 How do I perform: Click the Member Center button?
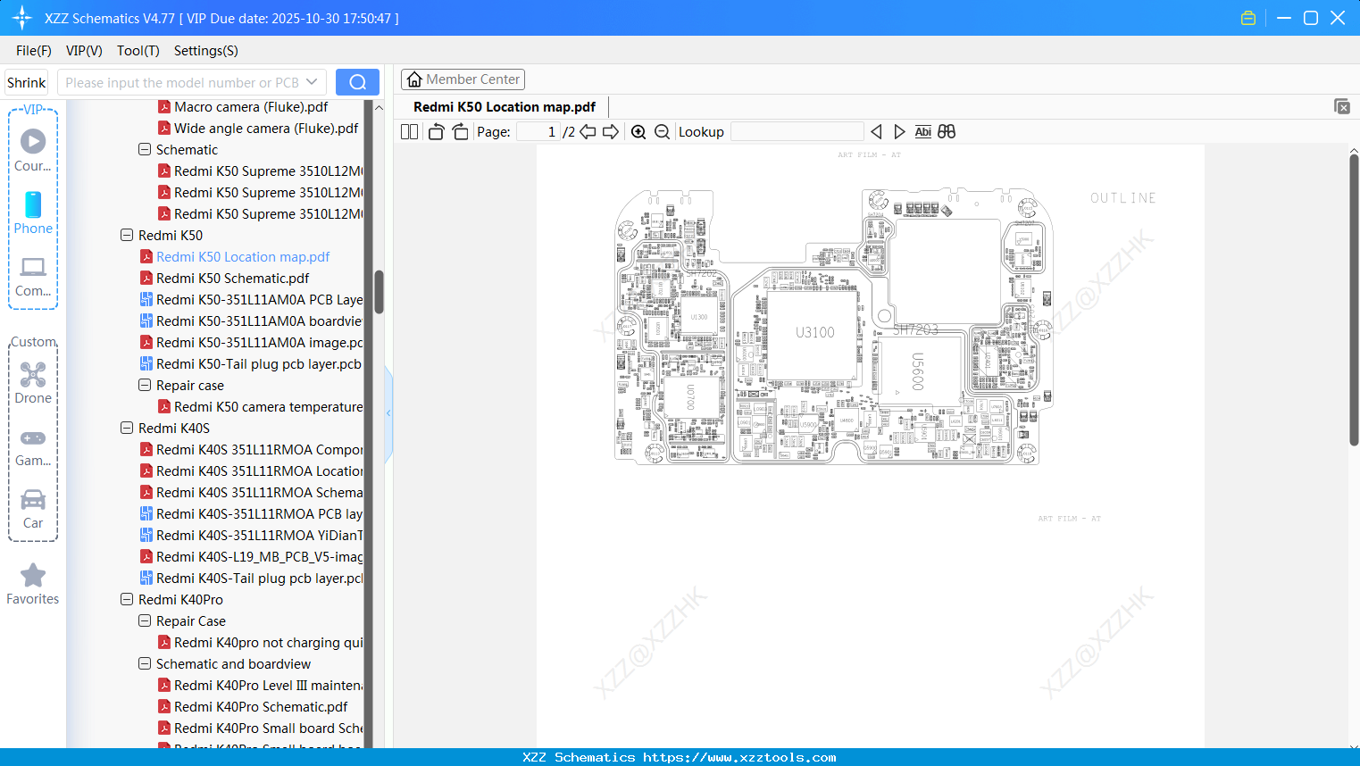coord(463,79)
